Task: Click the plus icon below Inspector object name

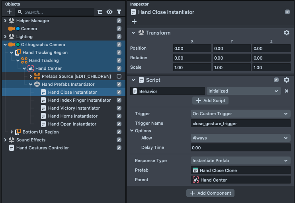Action: (x=134, y=21)
